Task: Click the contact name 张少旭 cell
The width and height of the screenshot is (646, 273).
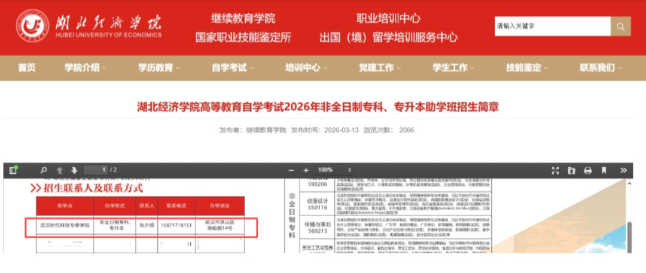Action: pyautogui.click(x=147, y=225)
